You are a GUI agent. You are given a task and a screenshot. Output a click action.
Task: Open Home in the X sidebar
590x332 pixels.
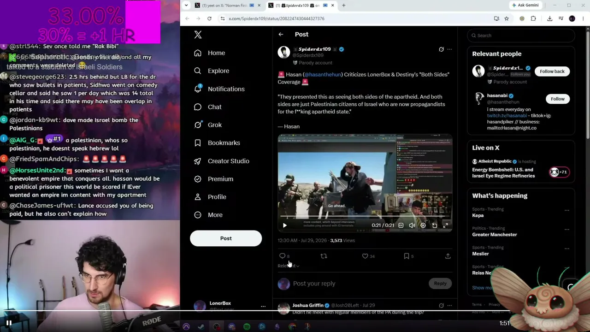tap(210, 53)
